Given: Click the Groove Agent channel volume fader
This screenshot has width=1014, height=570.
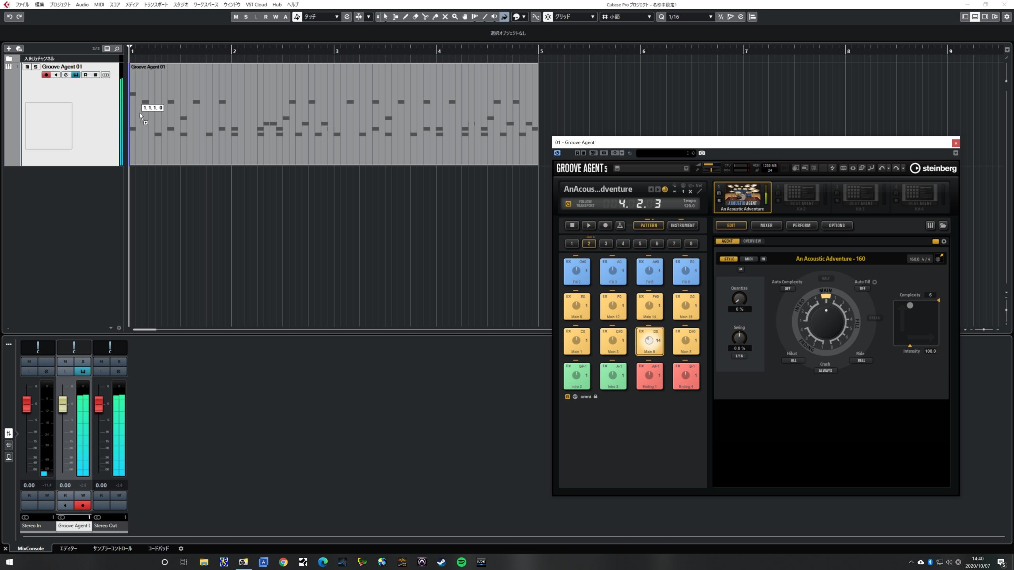Looking at the screenshot, I should pos(63,404).
